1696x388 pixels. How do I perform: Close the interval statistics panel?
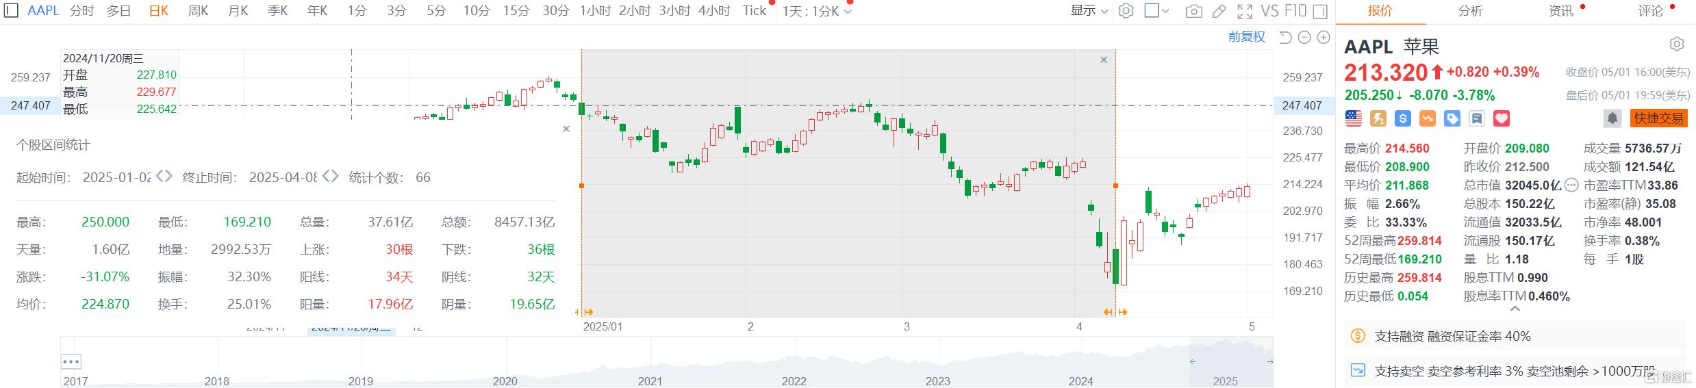566,129
